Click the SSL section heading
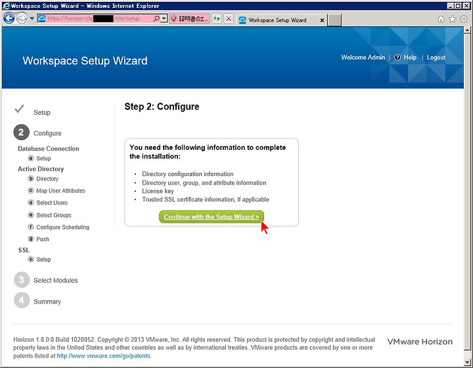The height and width of the screenshot is (368, 473). 24,250
